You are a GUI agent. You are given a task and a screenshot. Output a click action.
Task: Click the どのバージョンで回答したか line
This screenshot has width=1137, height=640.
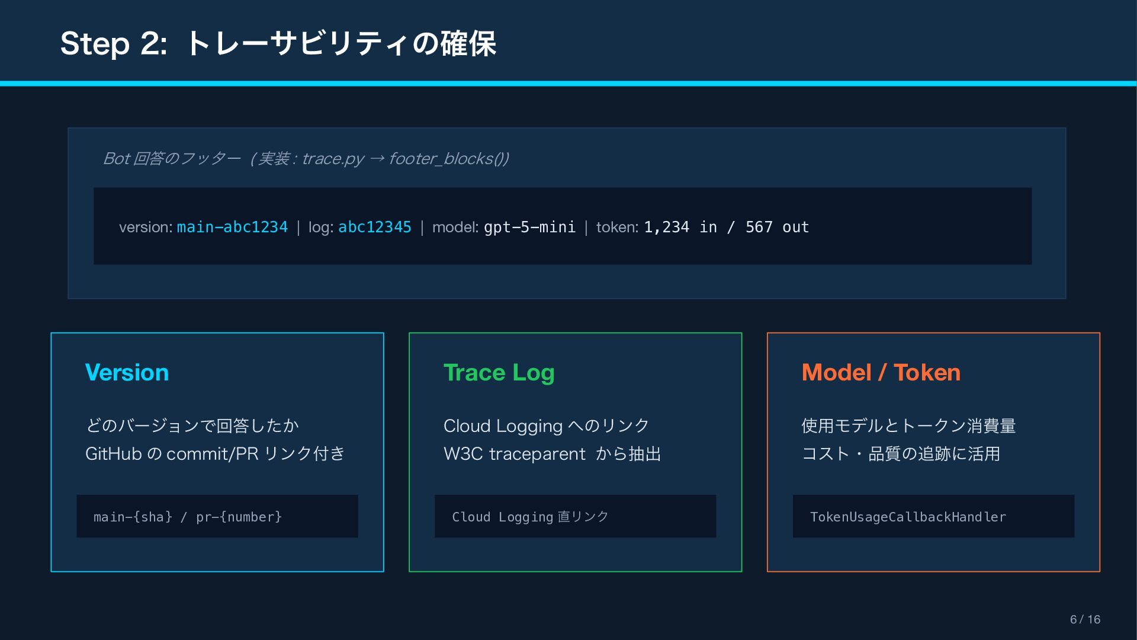pos(192,425)
